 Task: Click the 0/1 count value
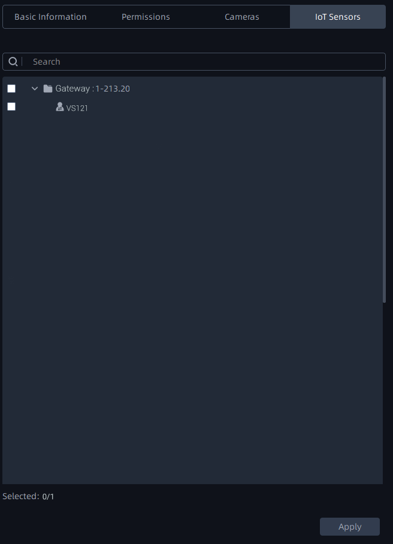click(49, 497)
